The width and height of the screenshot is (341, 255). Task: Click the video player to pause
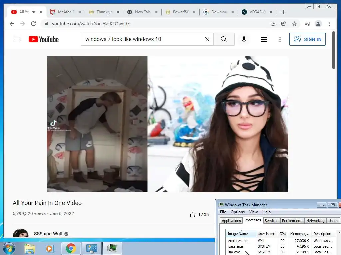point(168,124)
